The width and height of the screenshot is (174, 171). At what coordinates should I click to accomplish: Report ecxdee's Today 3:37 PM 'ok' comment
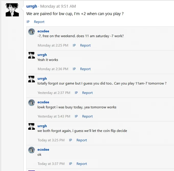click(82, 164)
